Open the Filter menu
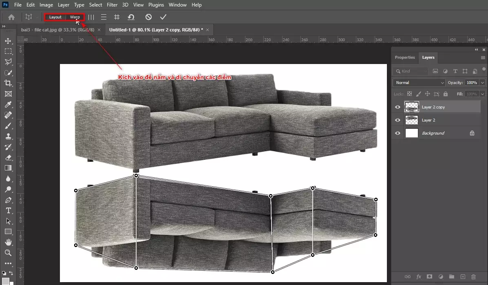Image resolution: width=488 pixels, height=285 pixels. [112, 4]
